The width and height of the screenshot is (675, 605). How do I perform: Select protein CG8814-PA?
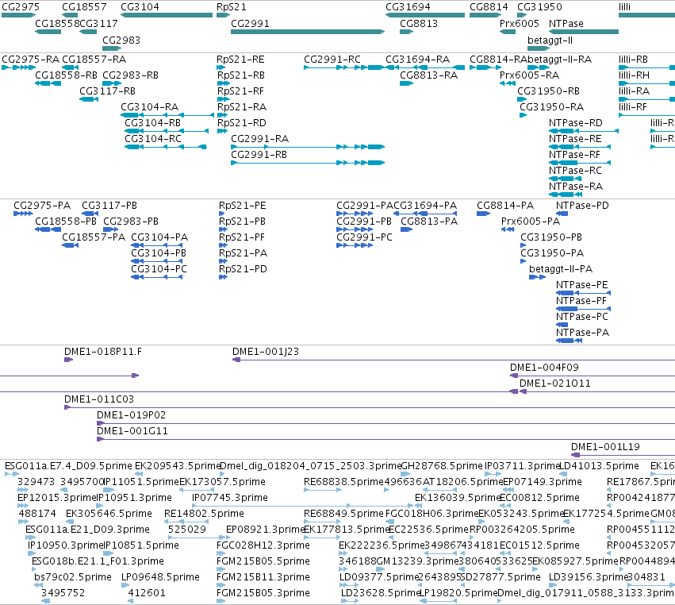pyautogui.click(x=483, y=214)
